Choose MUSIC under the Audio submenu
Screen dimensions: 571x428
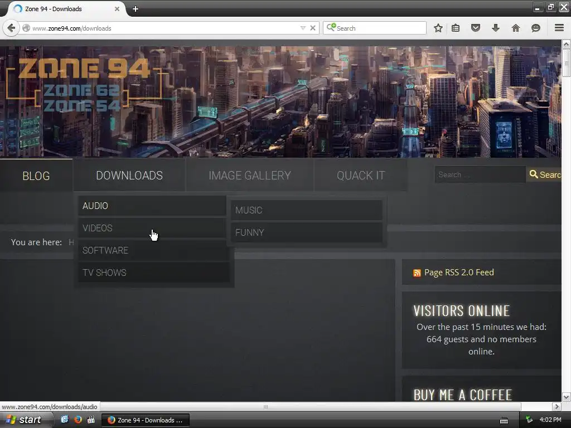tap(307, 210)
